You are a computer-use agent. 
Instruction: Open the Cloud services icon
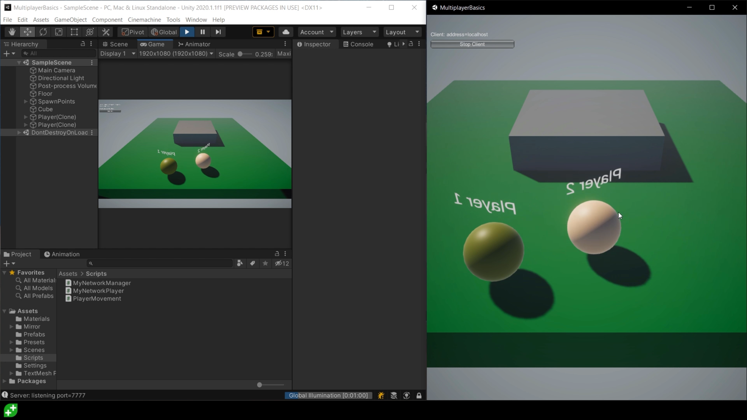point(286,32)
